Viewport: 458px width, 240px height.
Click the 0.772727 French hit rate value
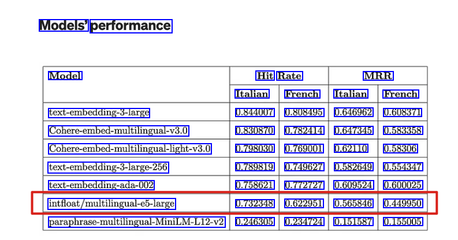(304, 186)
